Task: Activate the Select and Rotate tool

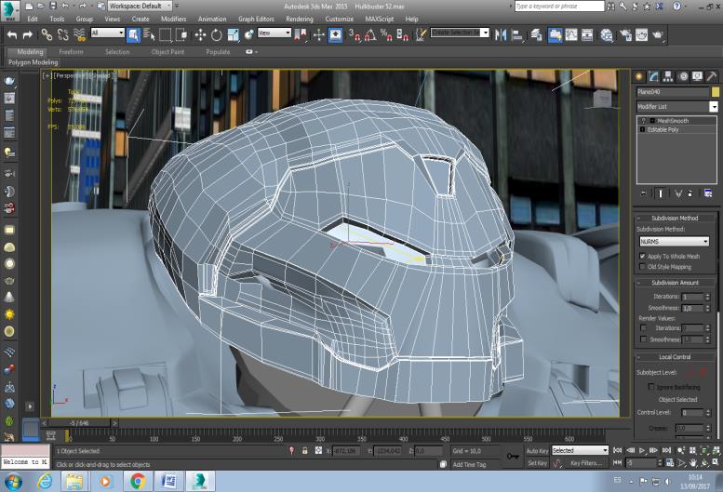Action: point(216,34)
